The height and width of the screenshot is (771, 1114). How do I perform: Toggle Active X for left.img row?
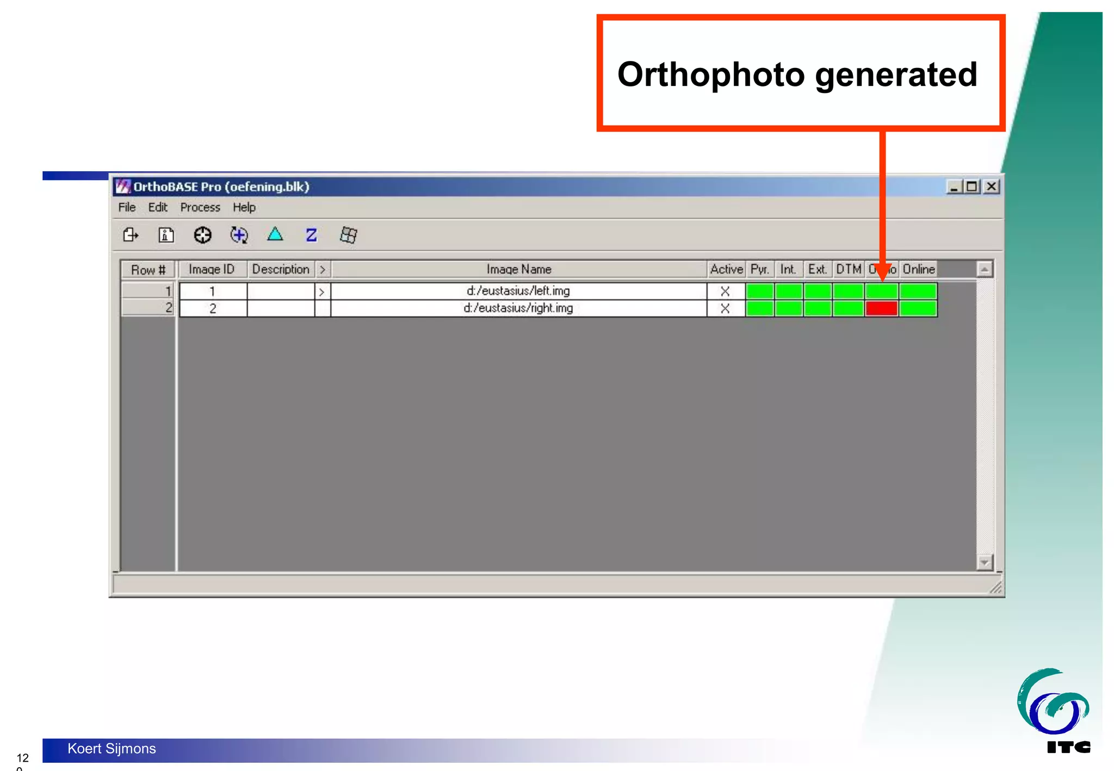pos(725,291)
